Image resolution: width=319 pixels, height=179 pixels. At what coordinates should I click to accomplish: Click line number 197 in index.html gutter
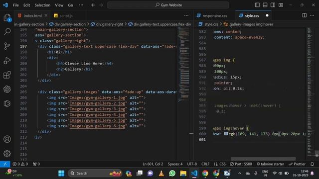point(23,46)
